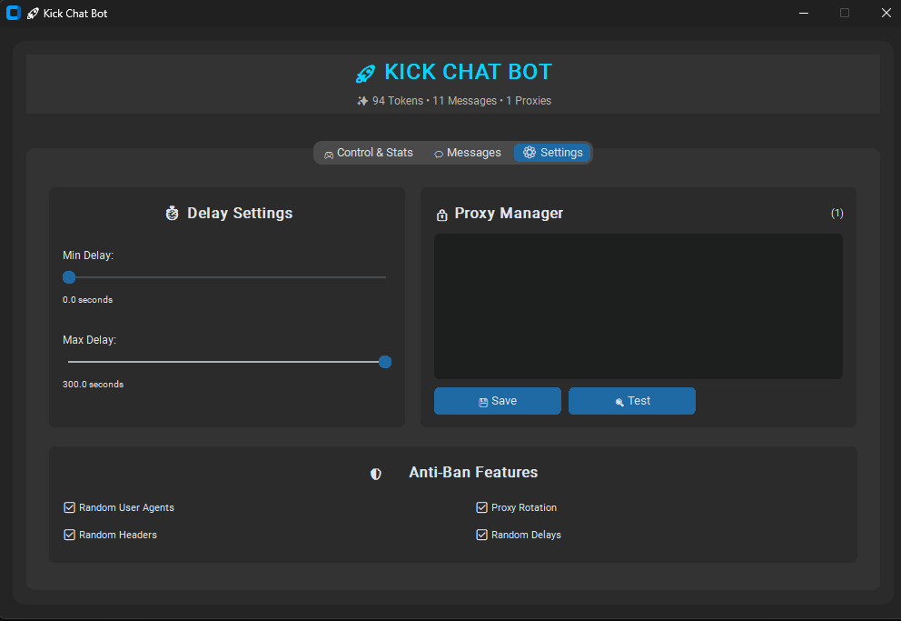Turn off the Random Delays checkbox
The height and width of the screenshot is (621, 901).
click(x=481, y=535)
